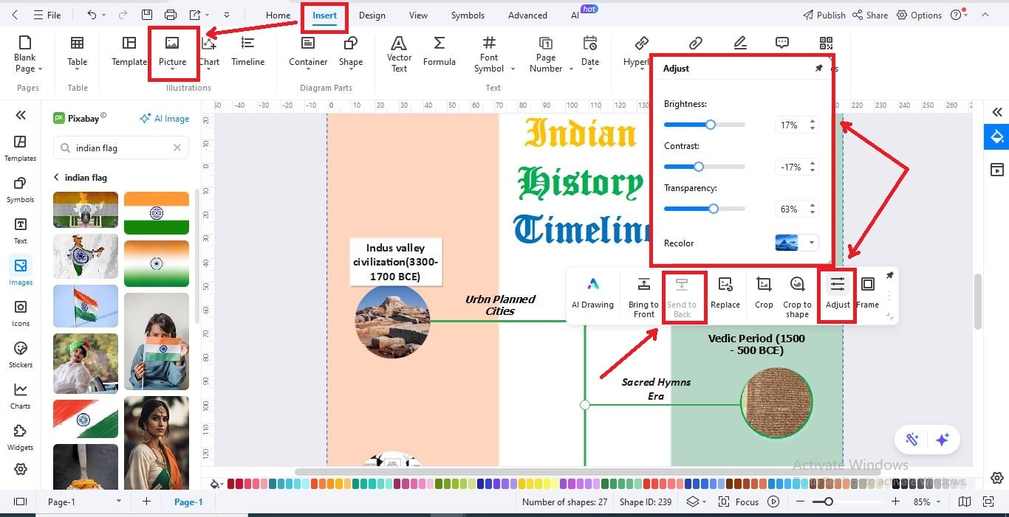Image resolution: width=1009 pixels, height=517 pixels.
Task: Open AI Drawing tool
Action: coord(592,294)
